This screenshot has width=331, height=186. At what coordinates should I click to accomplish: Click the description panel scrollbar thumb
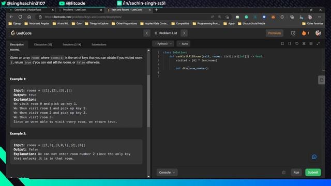click(x=148, y=101)
